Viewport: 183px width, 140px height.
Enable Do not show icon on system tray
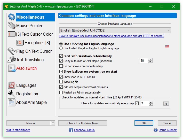61,66
